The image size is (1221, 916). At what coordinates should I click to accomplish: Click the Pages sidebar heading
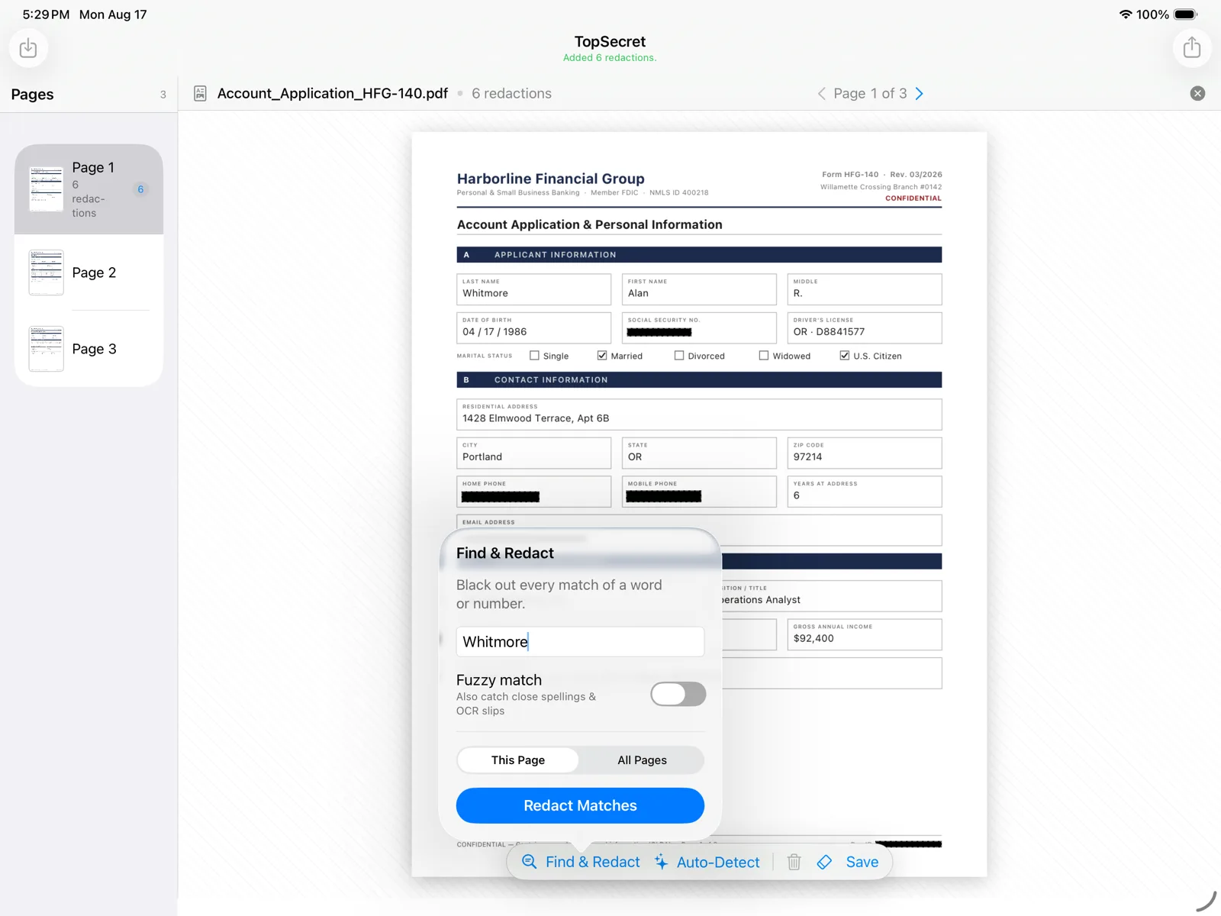[x=32, y=95]
